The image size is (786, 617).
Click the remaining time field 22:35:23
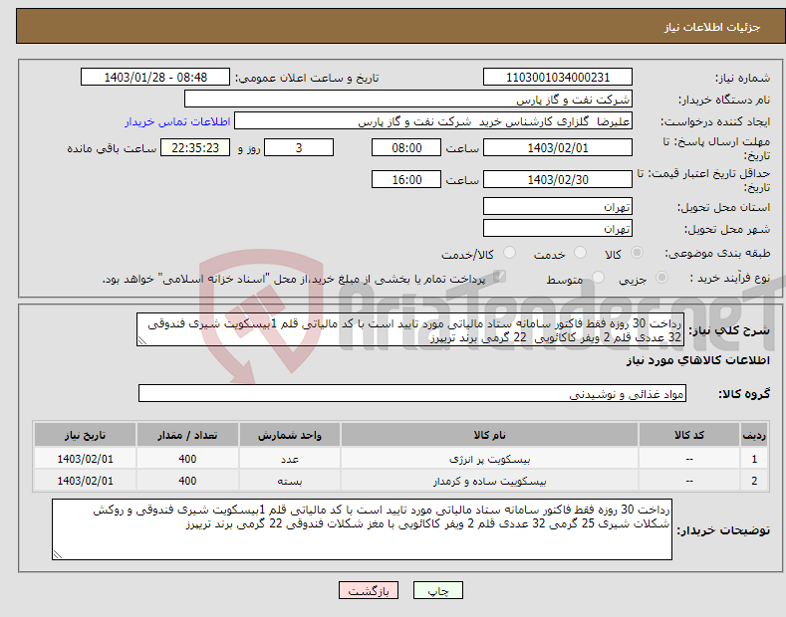(195, 147)
